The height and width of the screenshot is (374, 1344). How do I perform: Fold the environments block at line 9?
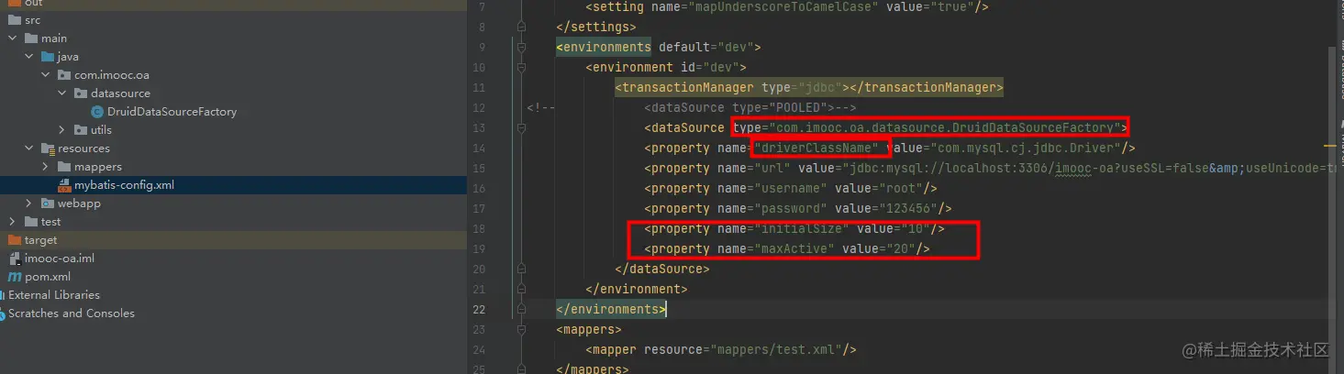click(x=521, y=47)
